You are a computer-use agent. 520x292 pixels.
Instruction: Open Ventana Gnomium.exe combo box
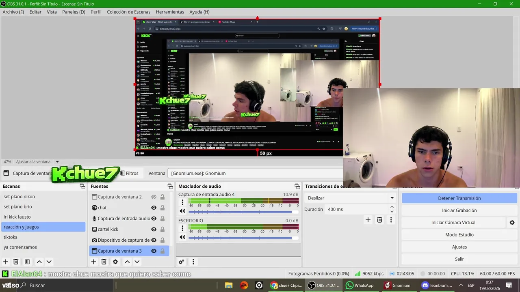tap(256, 173)
